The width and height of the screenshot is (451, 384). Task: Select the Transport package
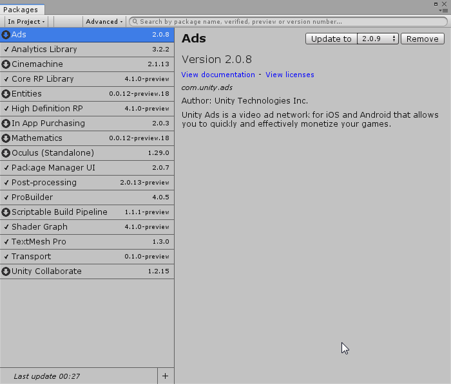(87, 257)
